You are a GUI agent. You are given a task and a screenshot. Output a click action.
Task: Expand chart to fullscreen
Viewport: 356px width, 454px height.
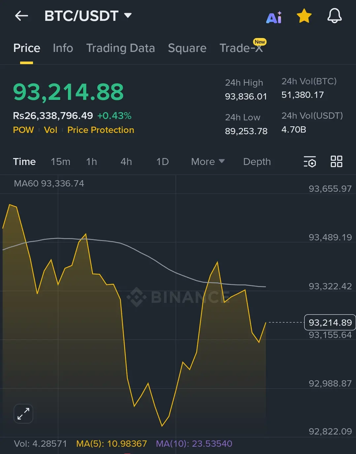click(23, 413)
